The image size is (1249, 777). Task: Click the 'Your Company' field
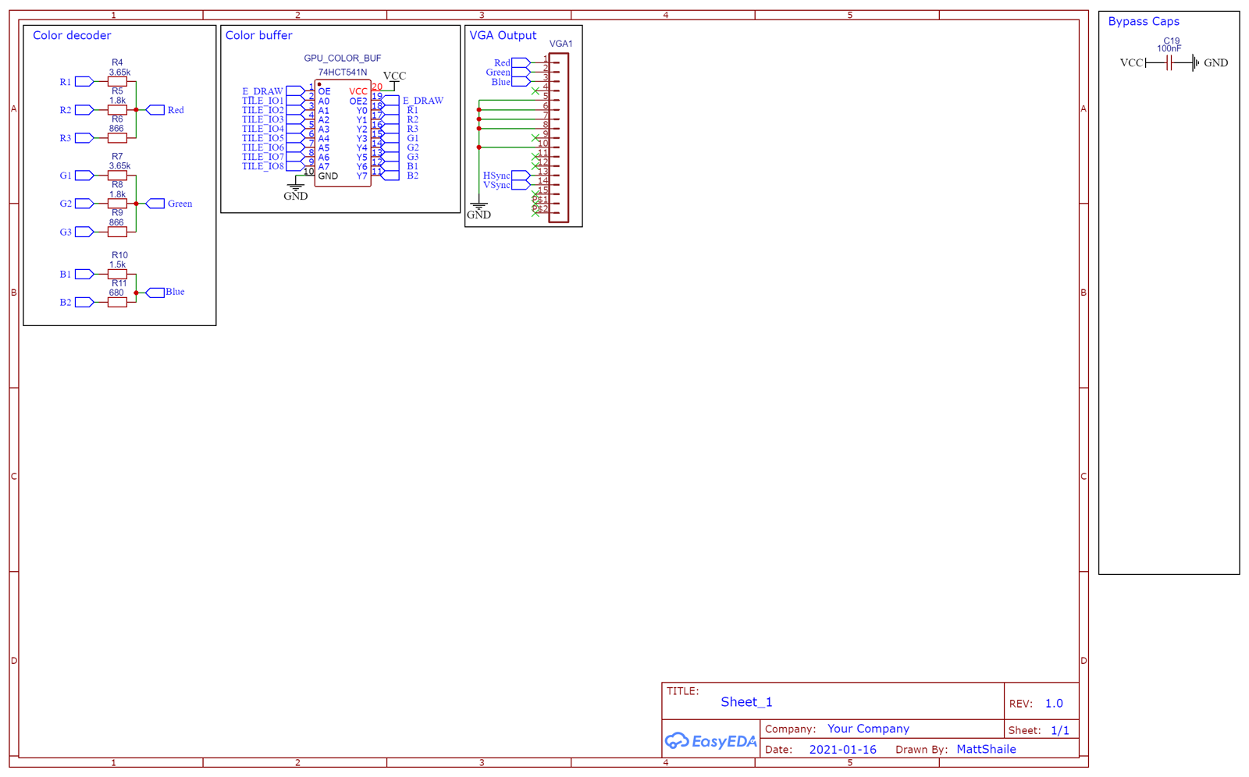(x=868, y=729)
